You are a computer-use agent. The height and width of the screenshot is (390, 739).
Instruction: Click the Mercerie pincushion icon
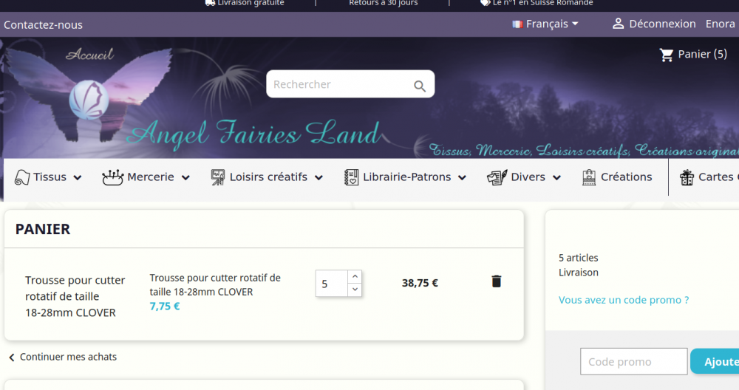coord(112,177)
